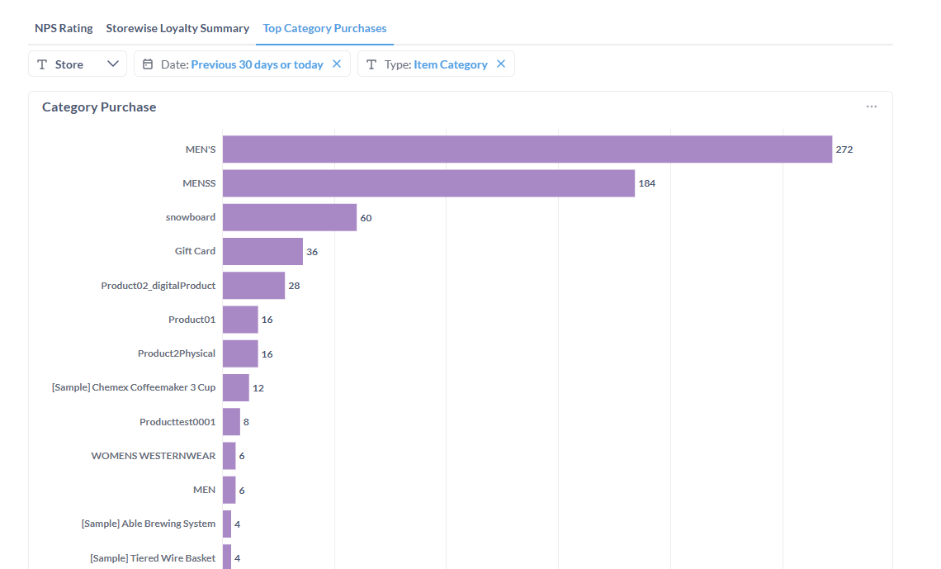Click the Store filter chevron arrow
Viewport: 941px width, 569px height.
coord(113,64)
